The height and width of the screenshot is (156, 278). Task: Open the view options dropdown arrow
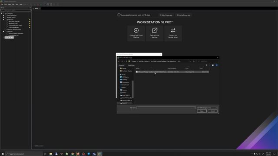tap(209, 65)
